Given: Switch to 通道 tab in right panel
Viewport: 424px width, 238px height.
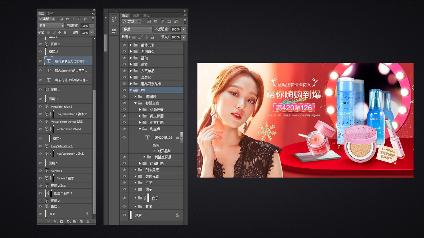Looking at the screenshot, I should click(136, 15).
